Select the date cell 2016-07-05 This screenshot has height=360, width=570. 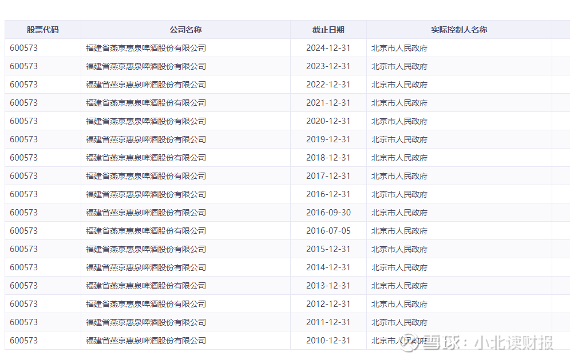328,231
